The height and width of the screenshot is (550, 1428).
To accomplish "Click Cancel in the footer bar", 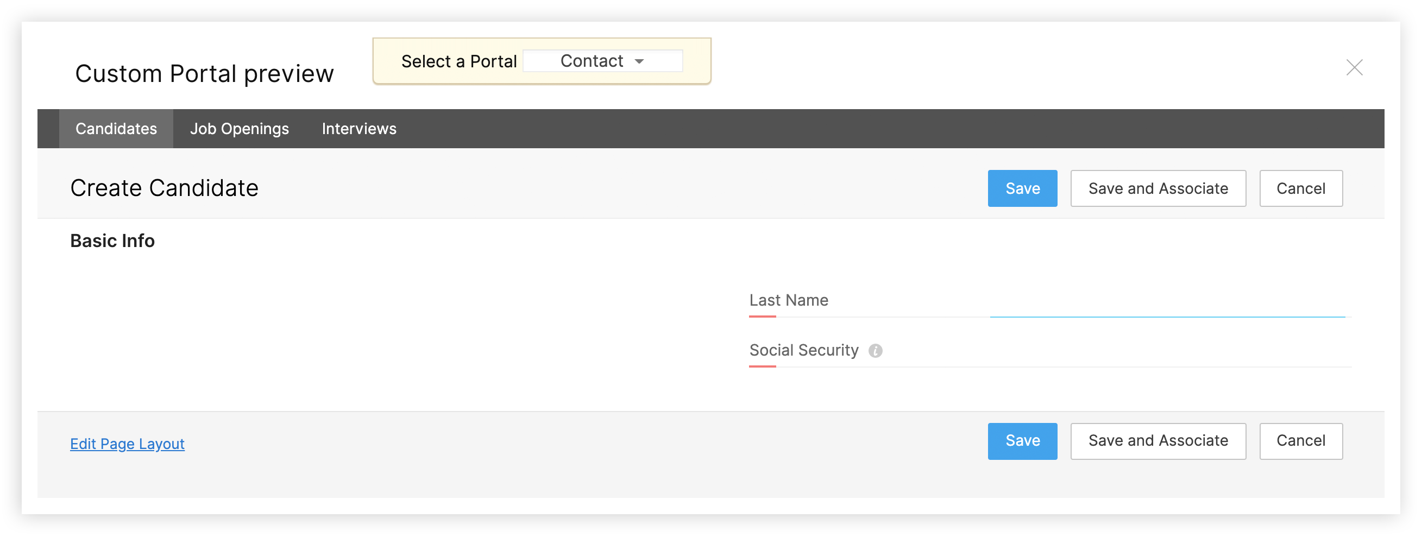I will 1300,441.
